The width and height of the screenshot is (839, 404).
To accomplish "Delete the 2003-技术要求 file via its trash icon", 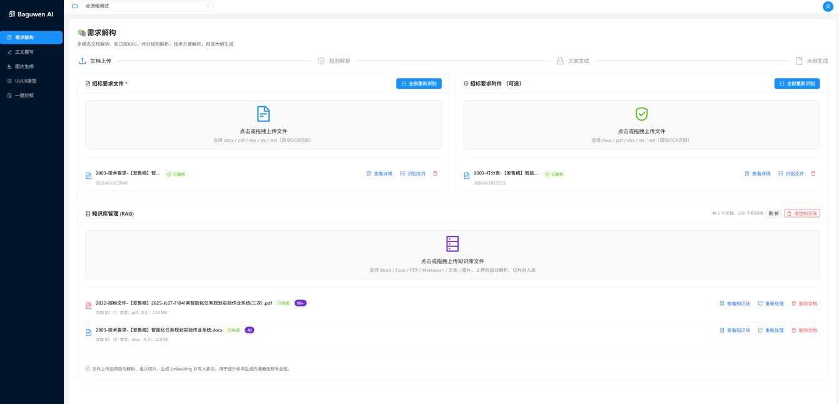I will tap(435, 174).
